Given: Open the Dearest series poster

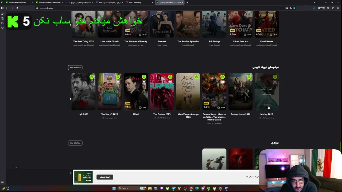Looking at the screenshot, I should pyautogui.click(x=162, y=24).
